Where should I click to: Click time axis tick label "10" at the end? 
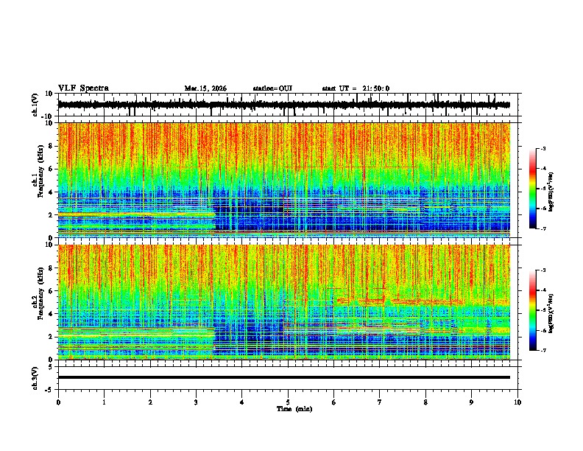click(517, 402)
